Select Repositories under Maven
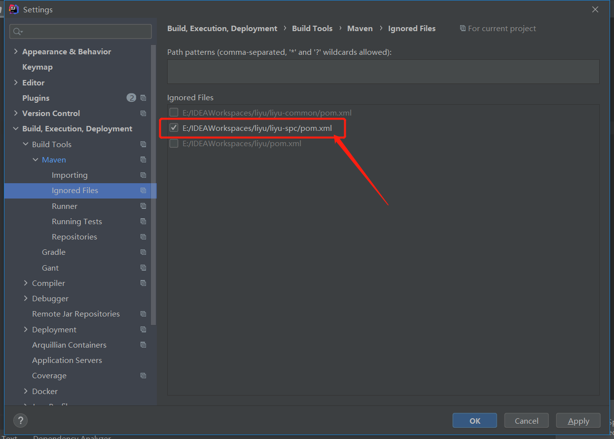 [74, 237]
